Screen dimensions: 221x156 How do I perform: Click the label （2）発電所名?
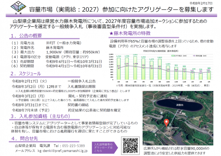point(23,48)
